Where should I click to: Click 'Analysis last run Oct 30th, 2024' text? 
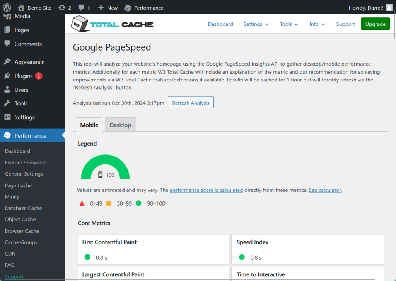point(118,103)
